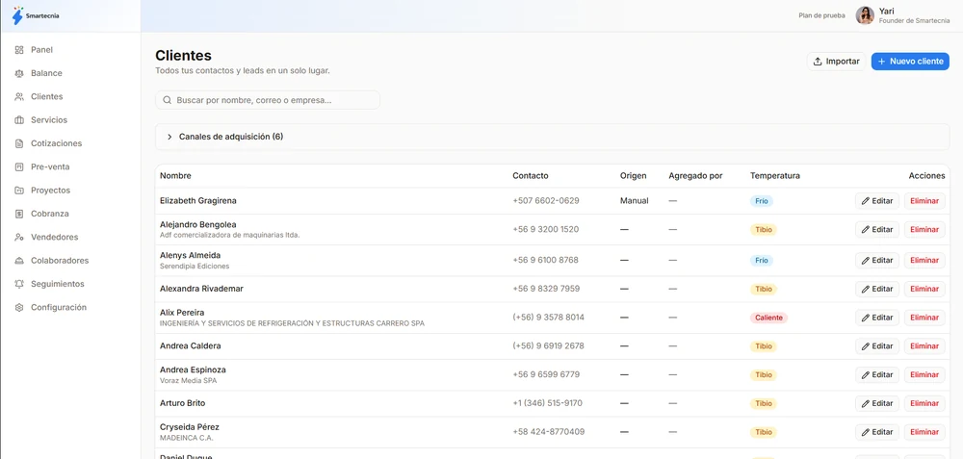Screen dimensions: 963x459
Task: Click the Seguimientos bell icon in sidebar
Action: (19, 284)
